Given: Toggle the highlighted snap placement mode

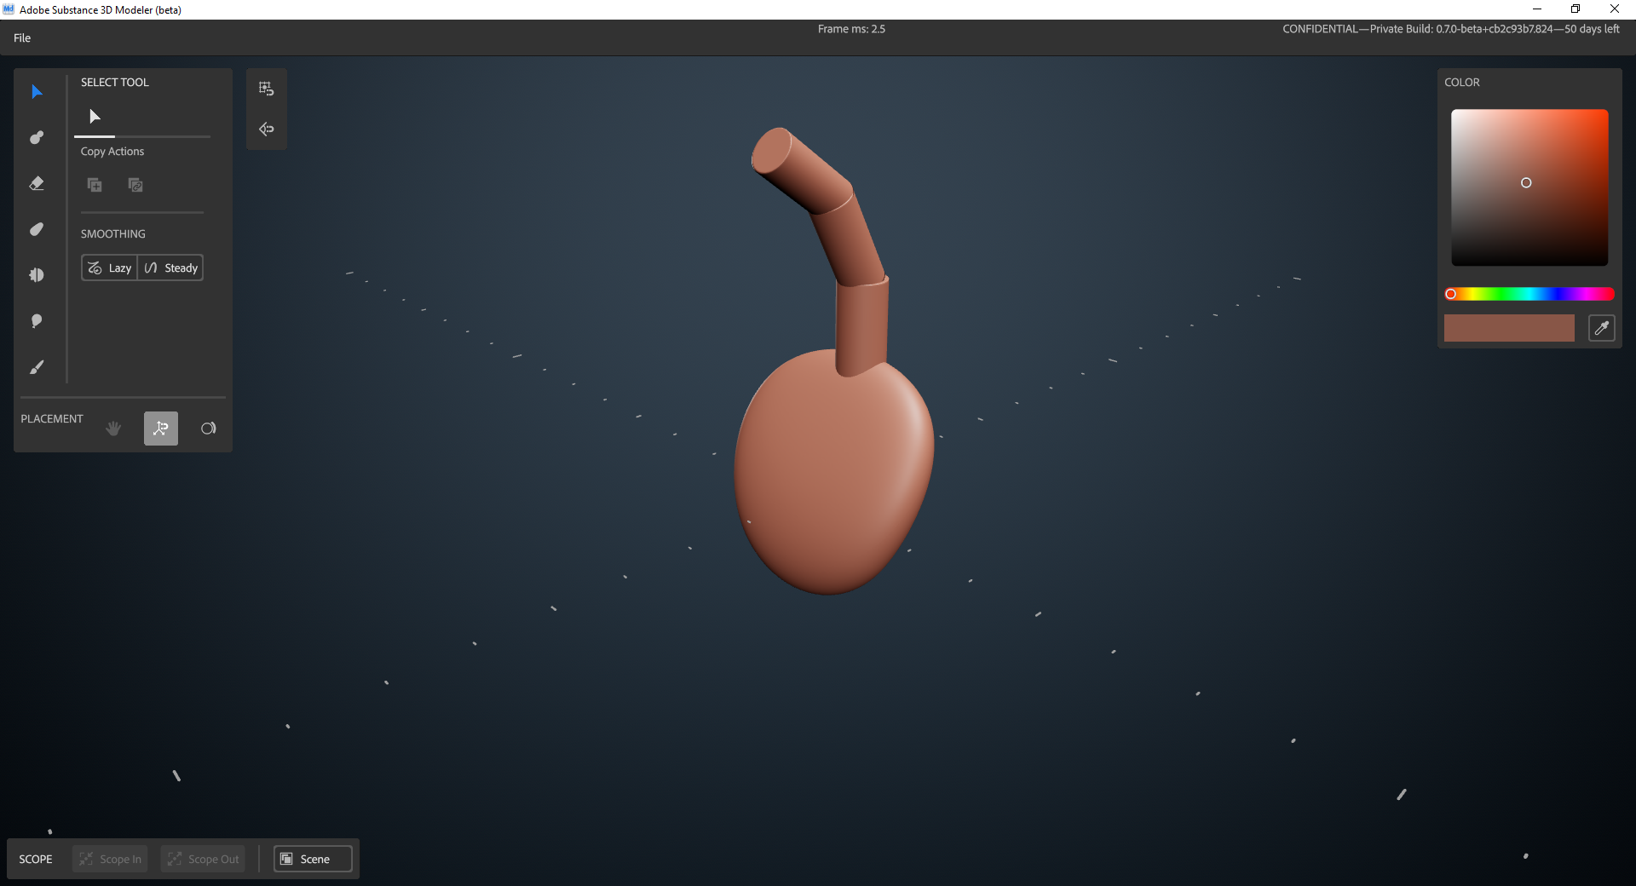Looking at the screenshot, I should [161, 429].
